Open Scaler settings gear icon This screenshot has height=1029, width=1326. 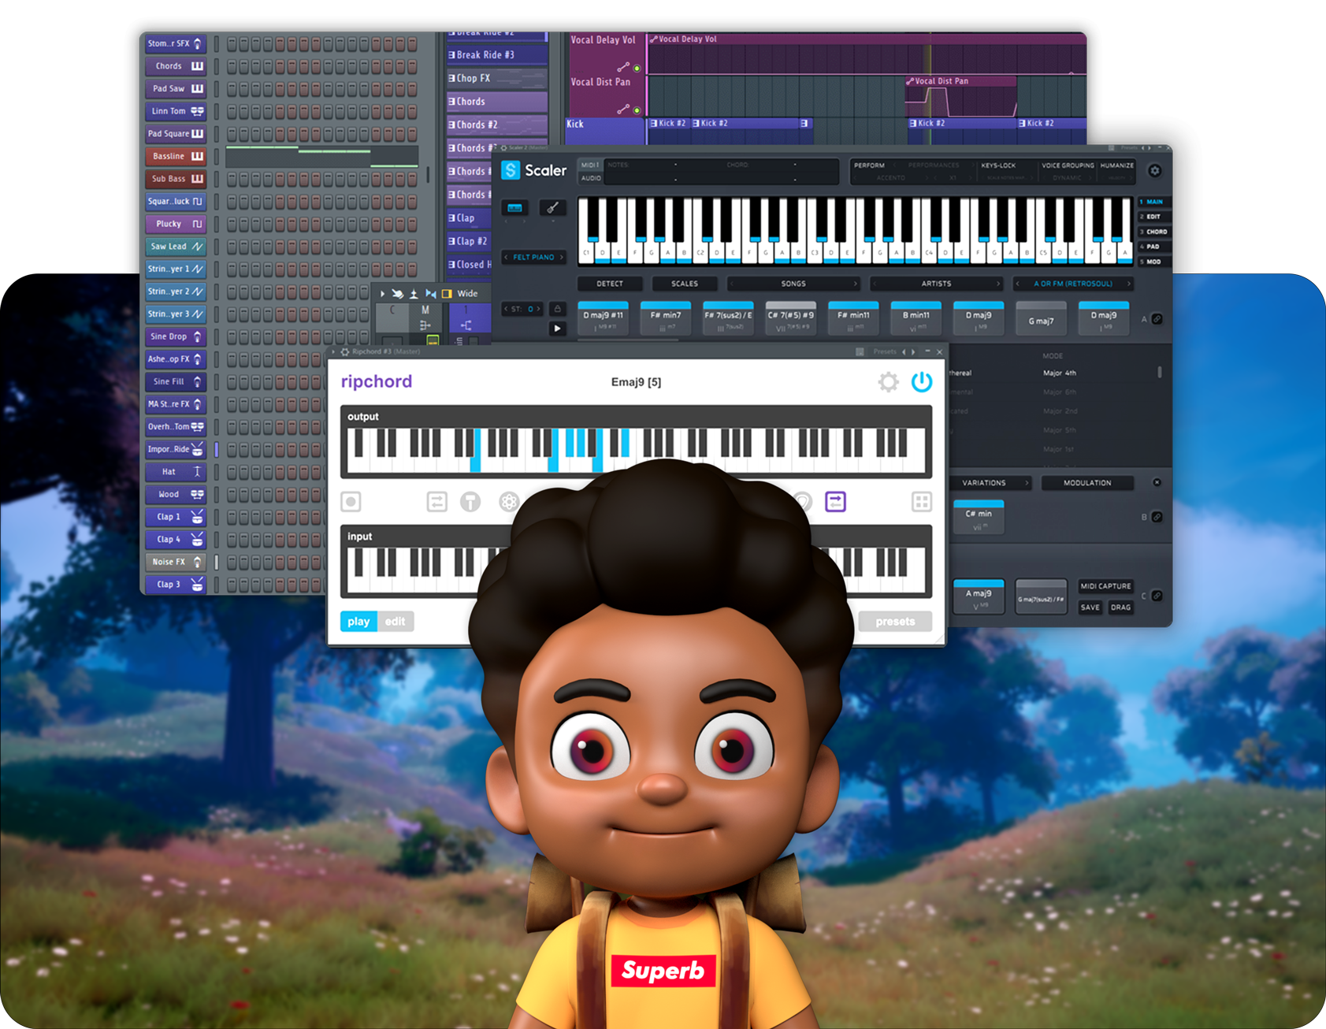(x=1154, y=171)
